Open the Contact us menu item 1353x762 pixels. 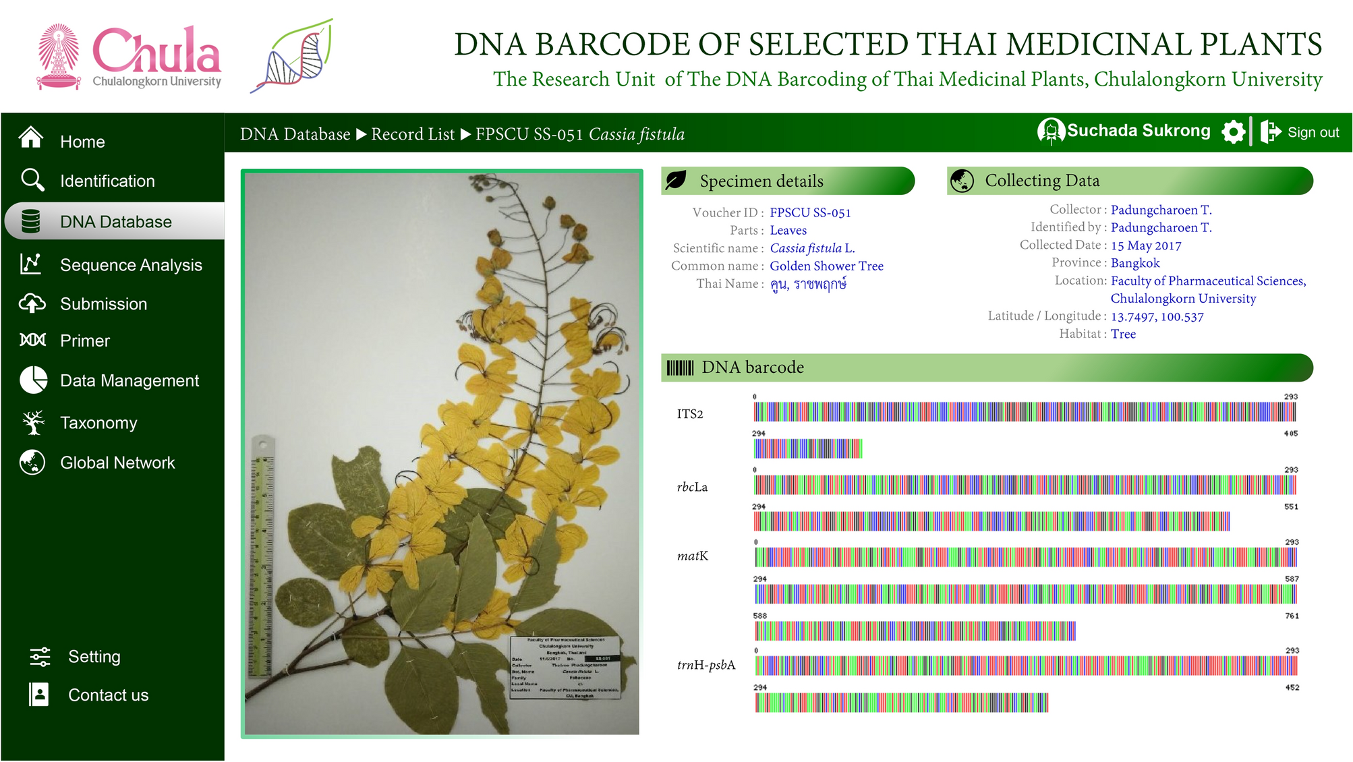108,695
